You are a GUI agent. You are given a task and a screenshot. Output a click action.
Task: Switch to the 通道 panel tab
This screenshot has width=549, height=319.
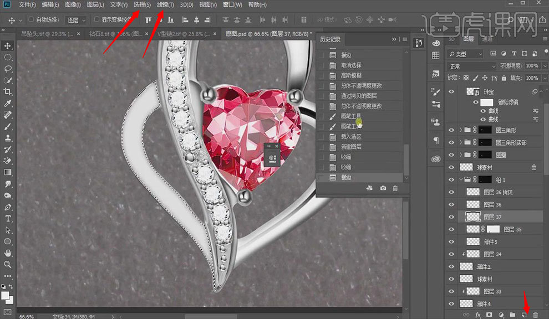487,39
